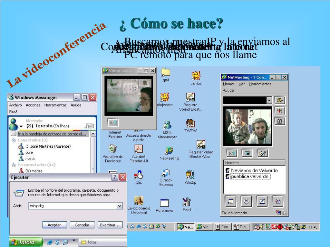Click NetMeeting picture-in-picture button

point(247,153)
